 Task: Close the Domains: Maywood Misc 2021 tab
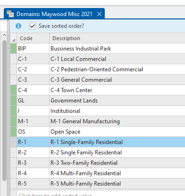[x=99, y=14]
